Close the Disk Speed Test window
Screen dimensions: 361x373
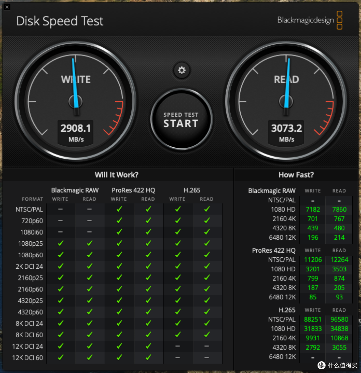tap(7, 7)
